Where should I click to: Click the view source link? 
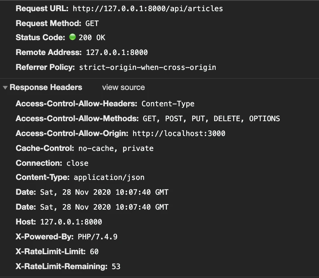pyautogui.click(x=123, y=87)
